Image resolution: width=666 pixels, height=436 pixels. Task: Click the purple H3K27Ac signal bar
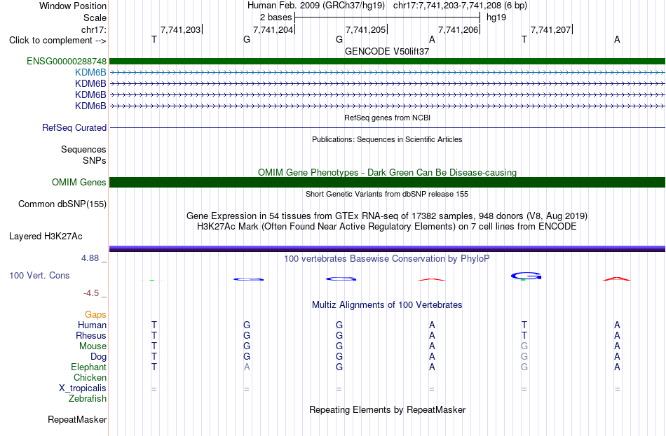387,248
